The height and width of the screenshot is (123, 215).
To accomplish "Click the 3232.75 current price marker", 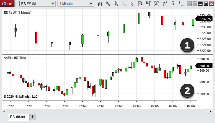I will [205, 19].
